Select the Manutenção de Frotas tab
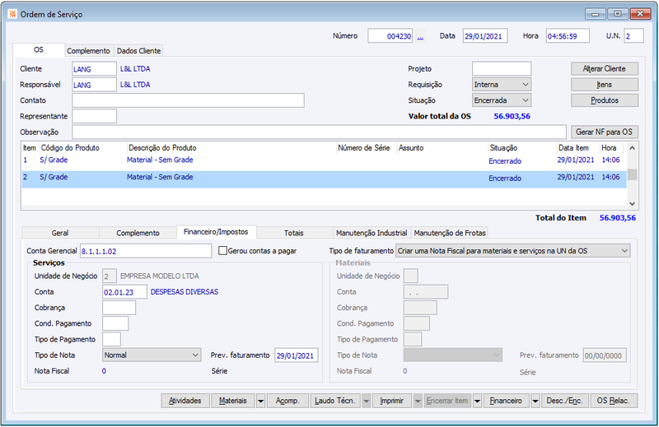 tap(450, 233)
